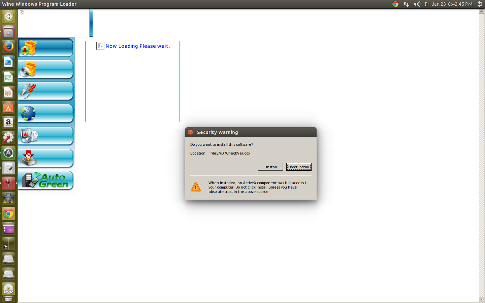
Task: Open the sound volume indicator menu
Action: (417, 4)
